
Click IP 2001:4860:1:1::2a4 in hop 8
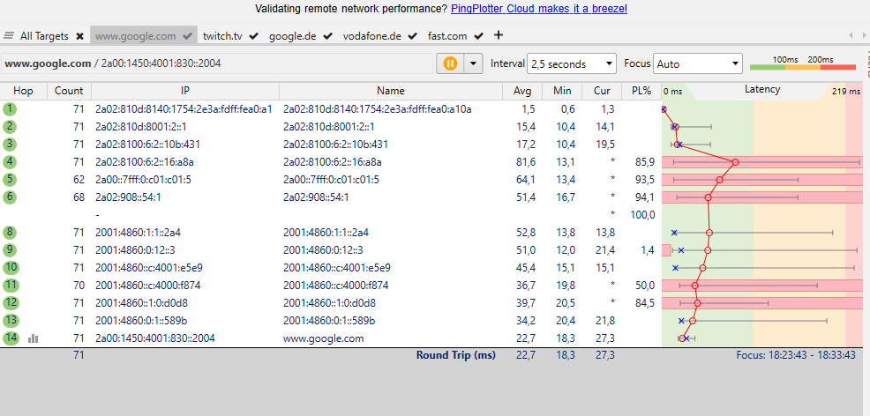click(x=138, y=232)
